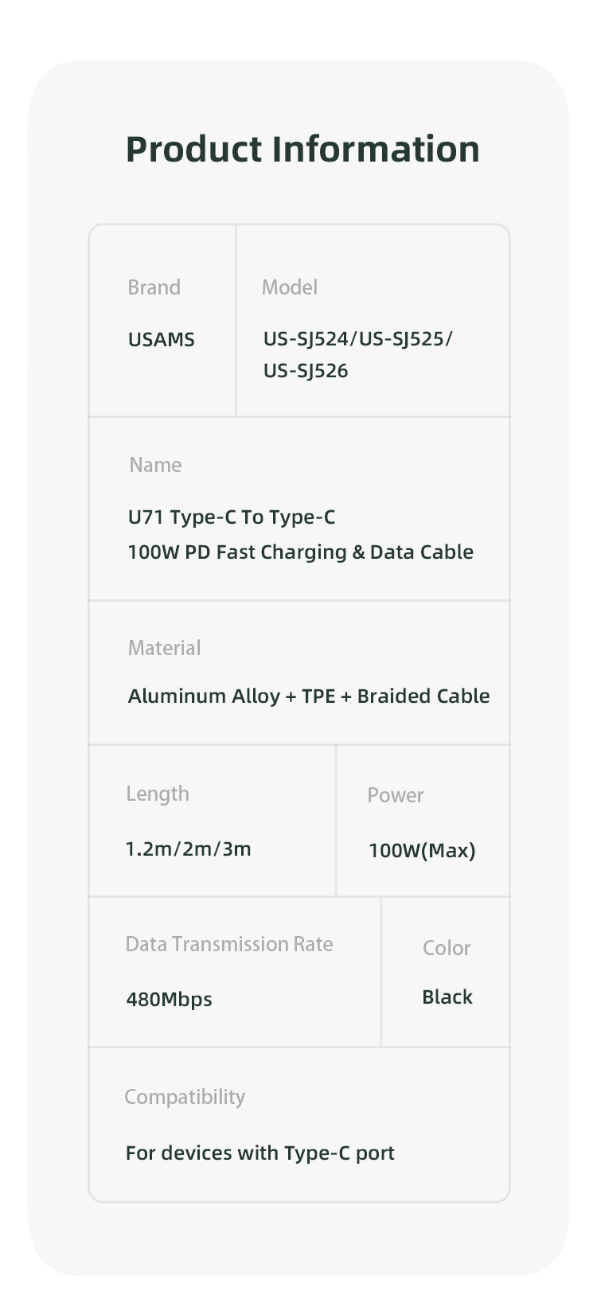Screen dimensions: 597x1307
Task: Click the 1.2m/2m/3m length value
Action: (x=188, y=849)
